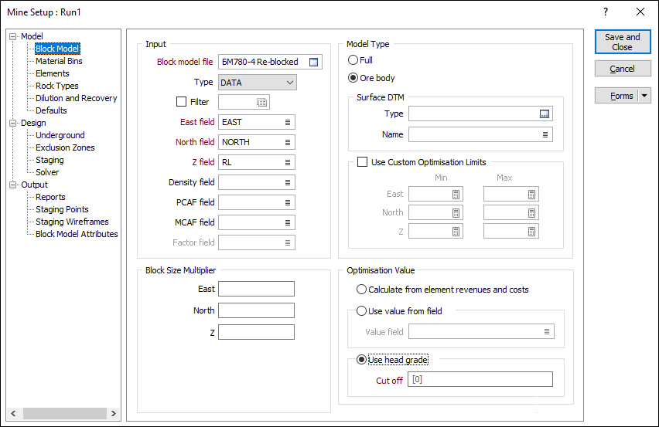Click Surface DTM Type ellipsis icon
The width and height of the screenshot is (659, 427).
(545, 114)
